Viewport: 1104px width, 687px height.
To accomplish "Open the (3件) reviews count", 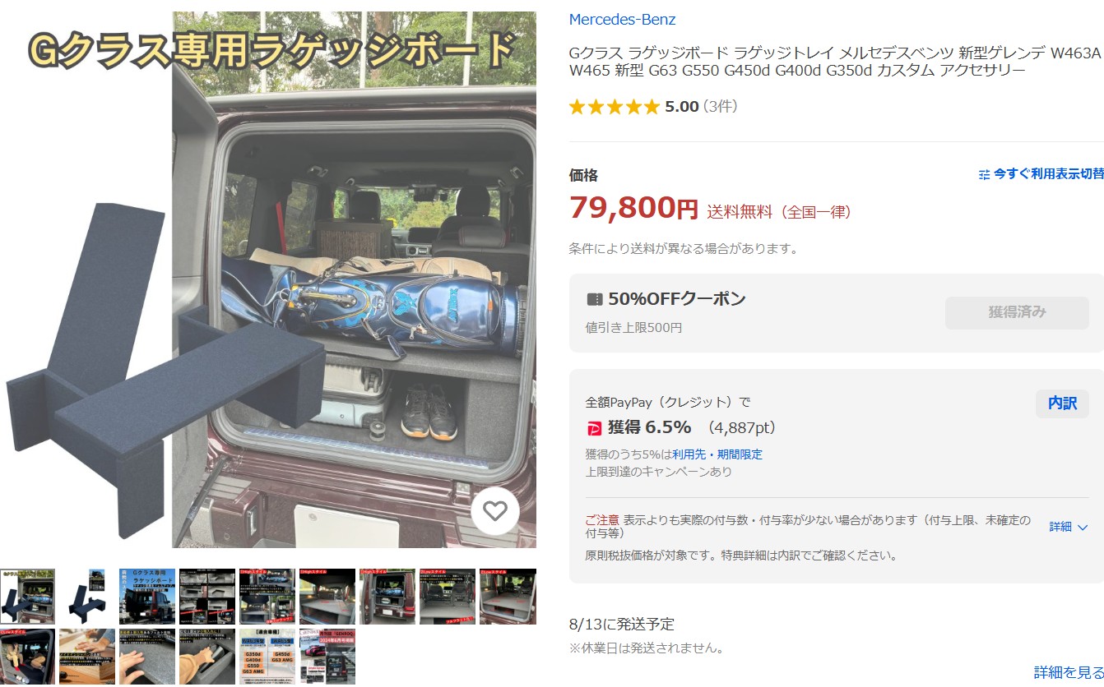I will click(721, 107).
